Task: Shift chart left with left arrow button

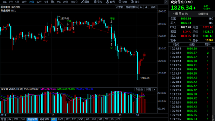Action: [x=141, y=7]
